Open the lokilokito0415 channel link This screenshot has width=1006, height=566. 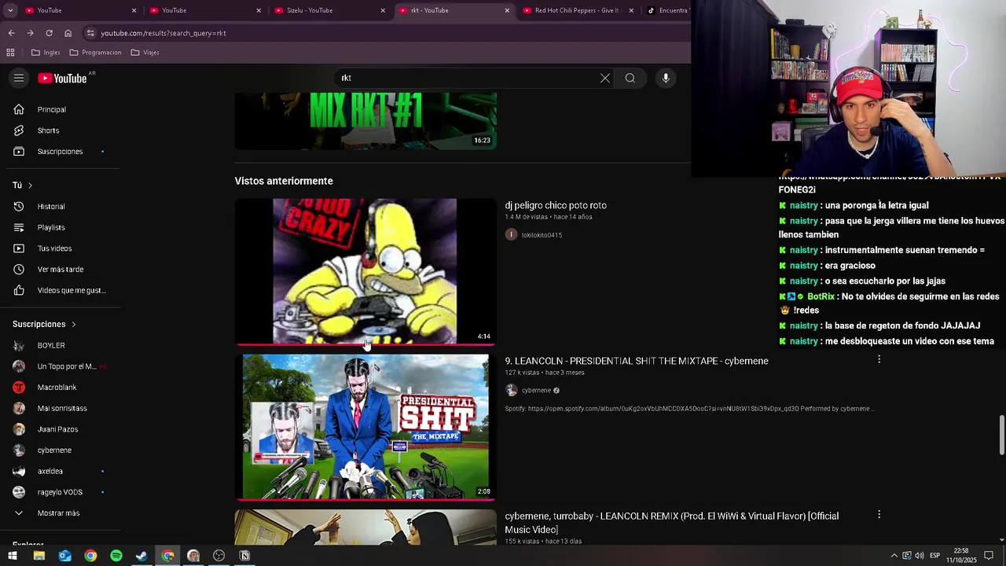[x=542, y=235]
